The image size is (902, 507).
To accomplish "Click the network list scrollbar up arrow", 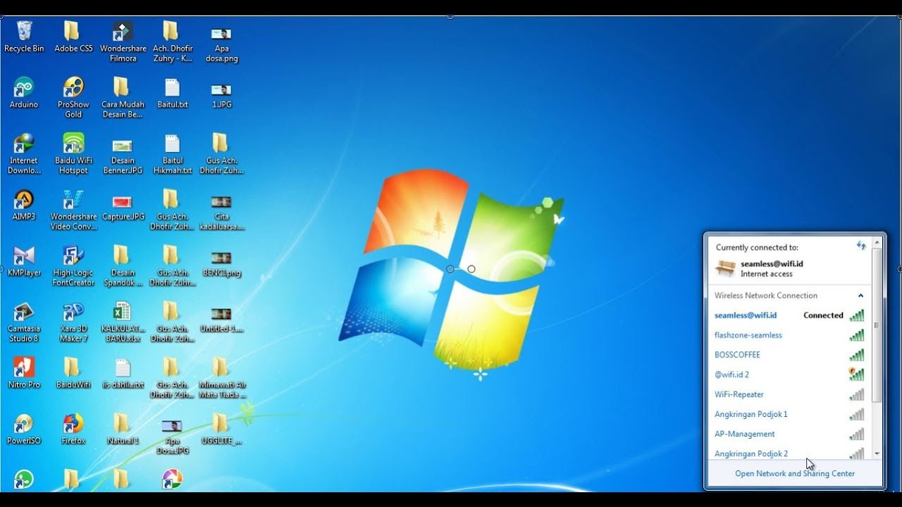I will [x=877, y=242].
